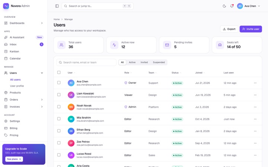Open Calendar in the sidebar

23,59
